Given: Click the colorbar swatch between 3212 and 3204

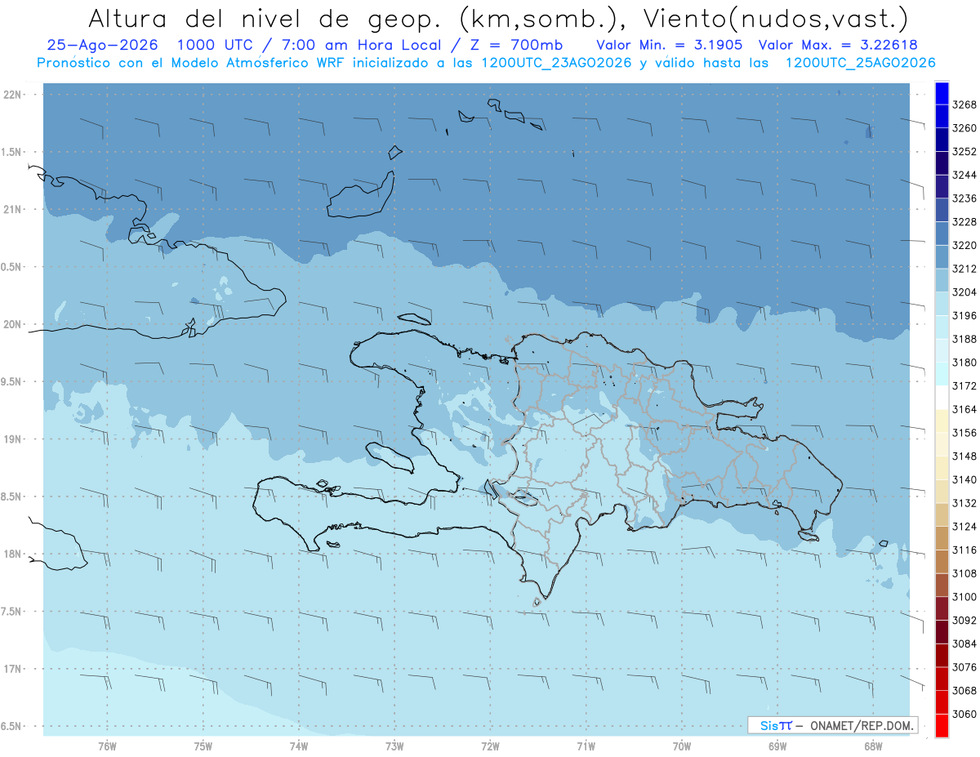Looking at the screenshot, I should (942, 280).
